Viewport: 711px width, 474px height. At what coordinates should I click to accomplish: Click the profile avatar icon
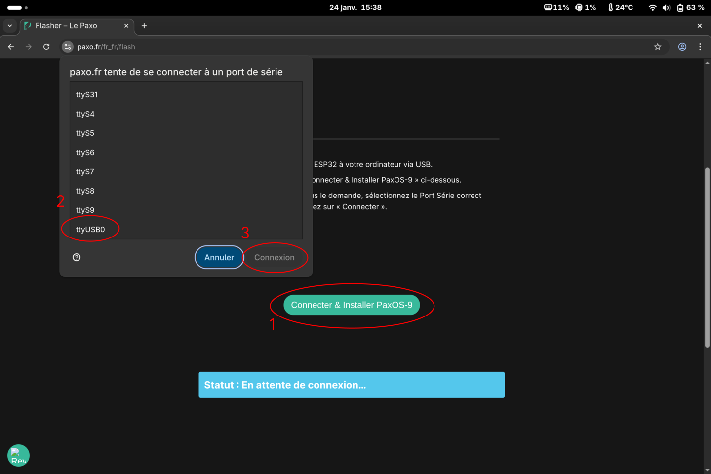pyautogui.click(x=682, y=46)
